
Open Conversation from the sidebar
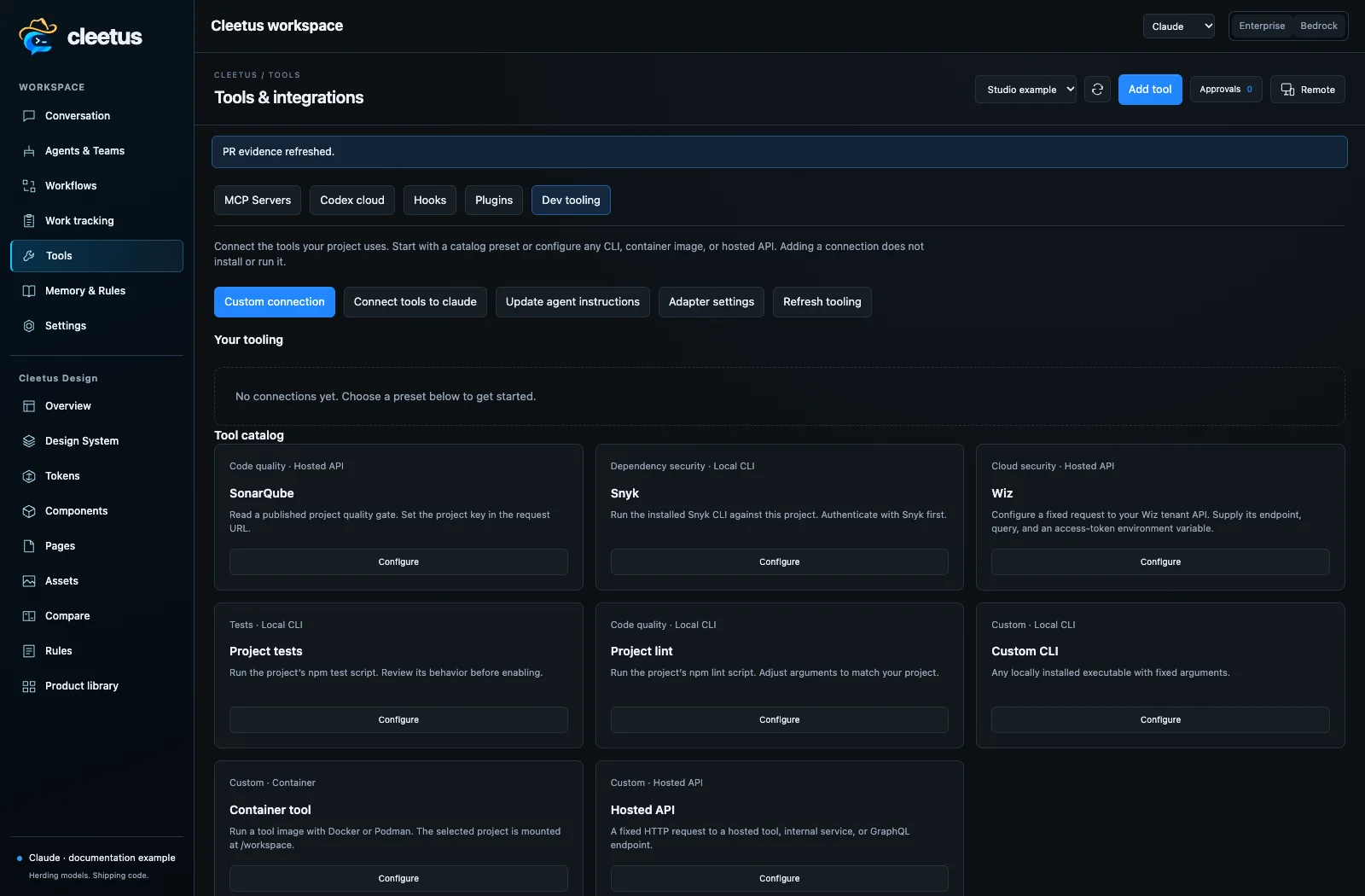[x=96, y=116]
